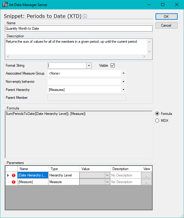Close the Jet Data Manager window
The width and height of the screenshot is (184, 218).
coord(177,5)
